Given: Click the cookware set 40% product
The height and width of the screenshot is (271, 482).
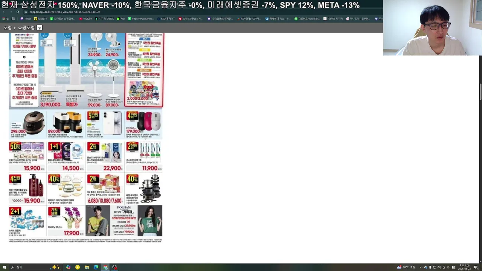Looking at the screenshot, I should coord(143,189).
